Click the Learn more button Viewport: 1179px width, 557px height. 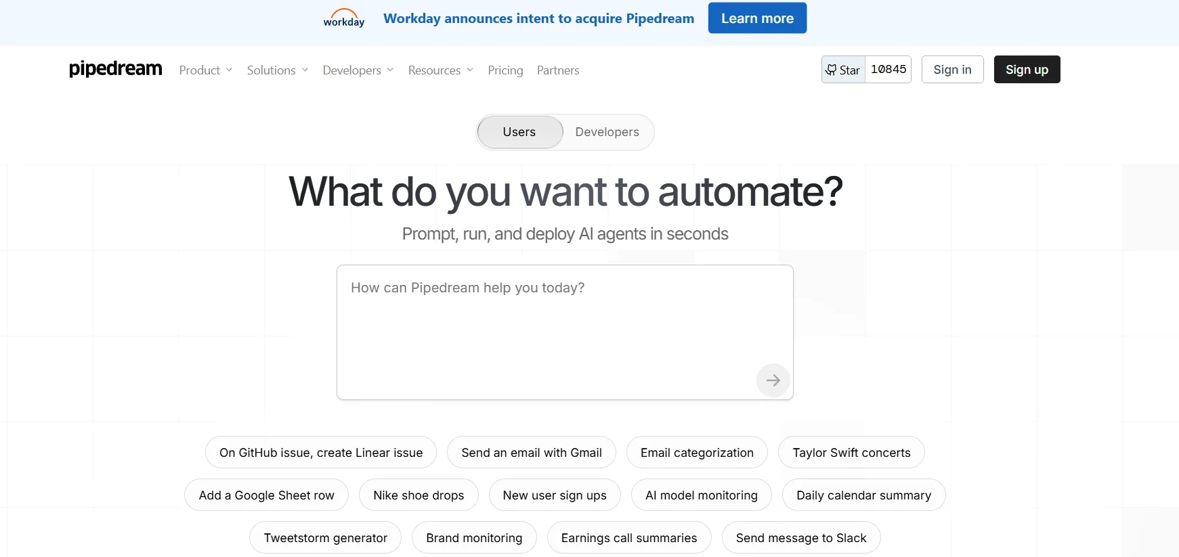(x=757, y=18)
